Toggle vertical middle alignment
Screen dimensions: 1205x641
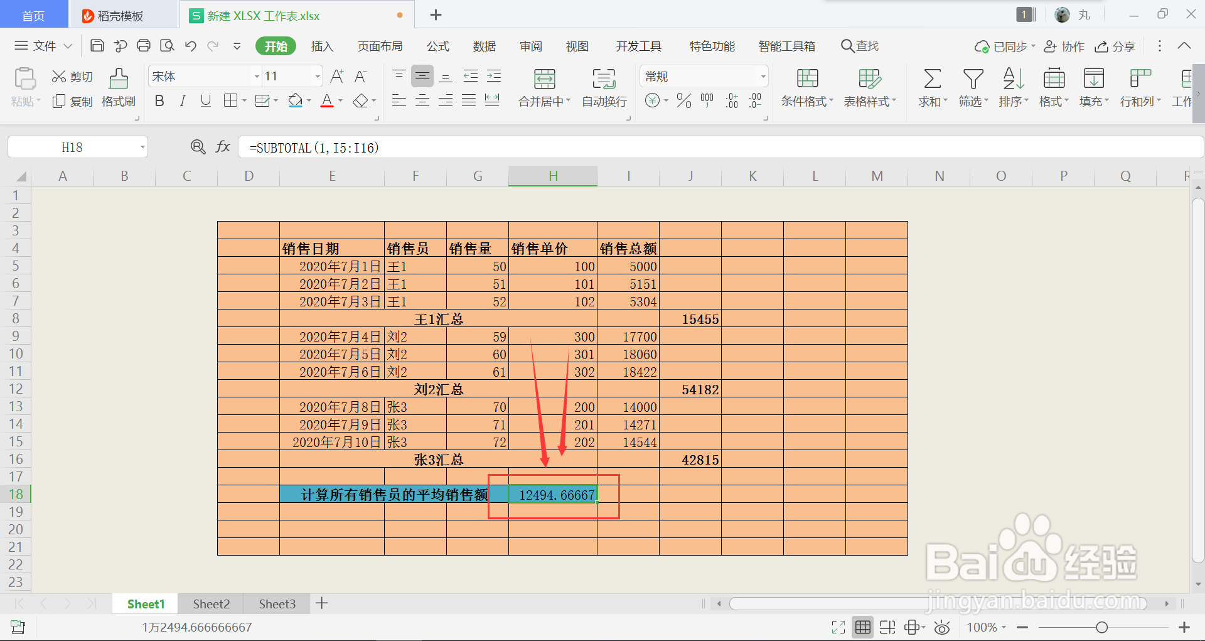pos(422,77)
